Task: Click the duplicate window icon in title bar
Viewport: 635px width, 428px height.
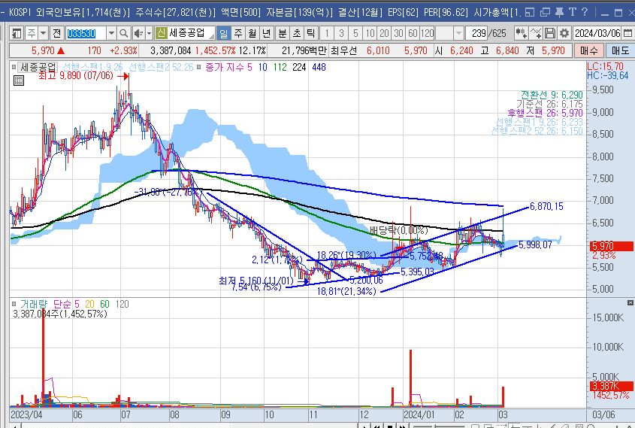Action: point(545,13)
